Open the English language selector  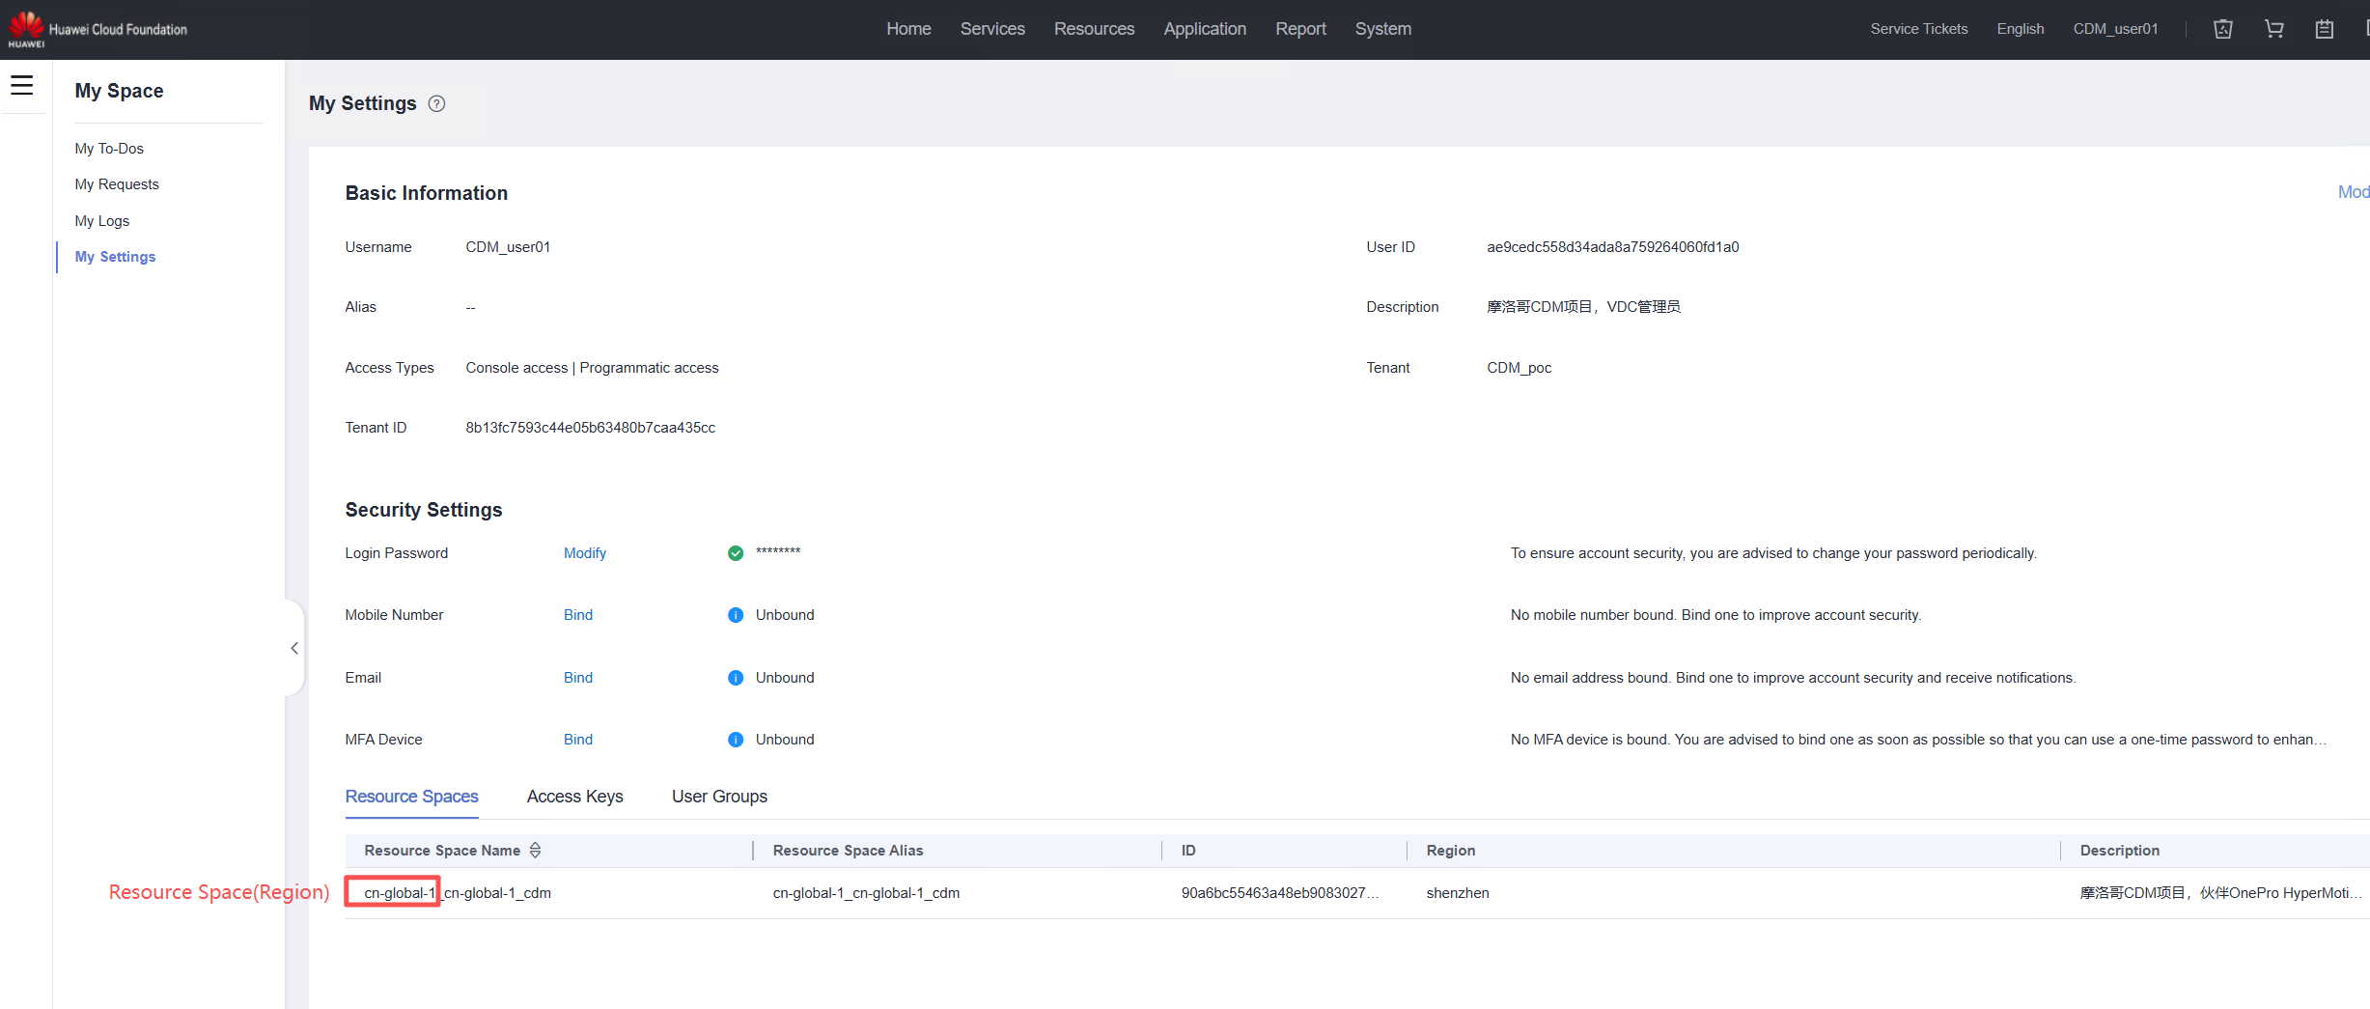pyautogui.click(x=2020, y=29)
